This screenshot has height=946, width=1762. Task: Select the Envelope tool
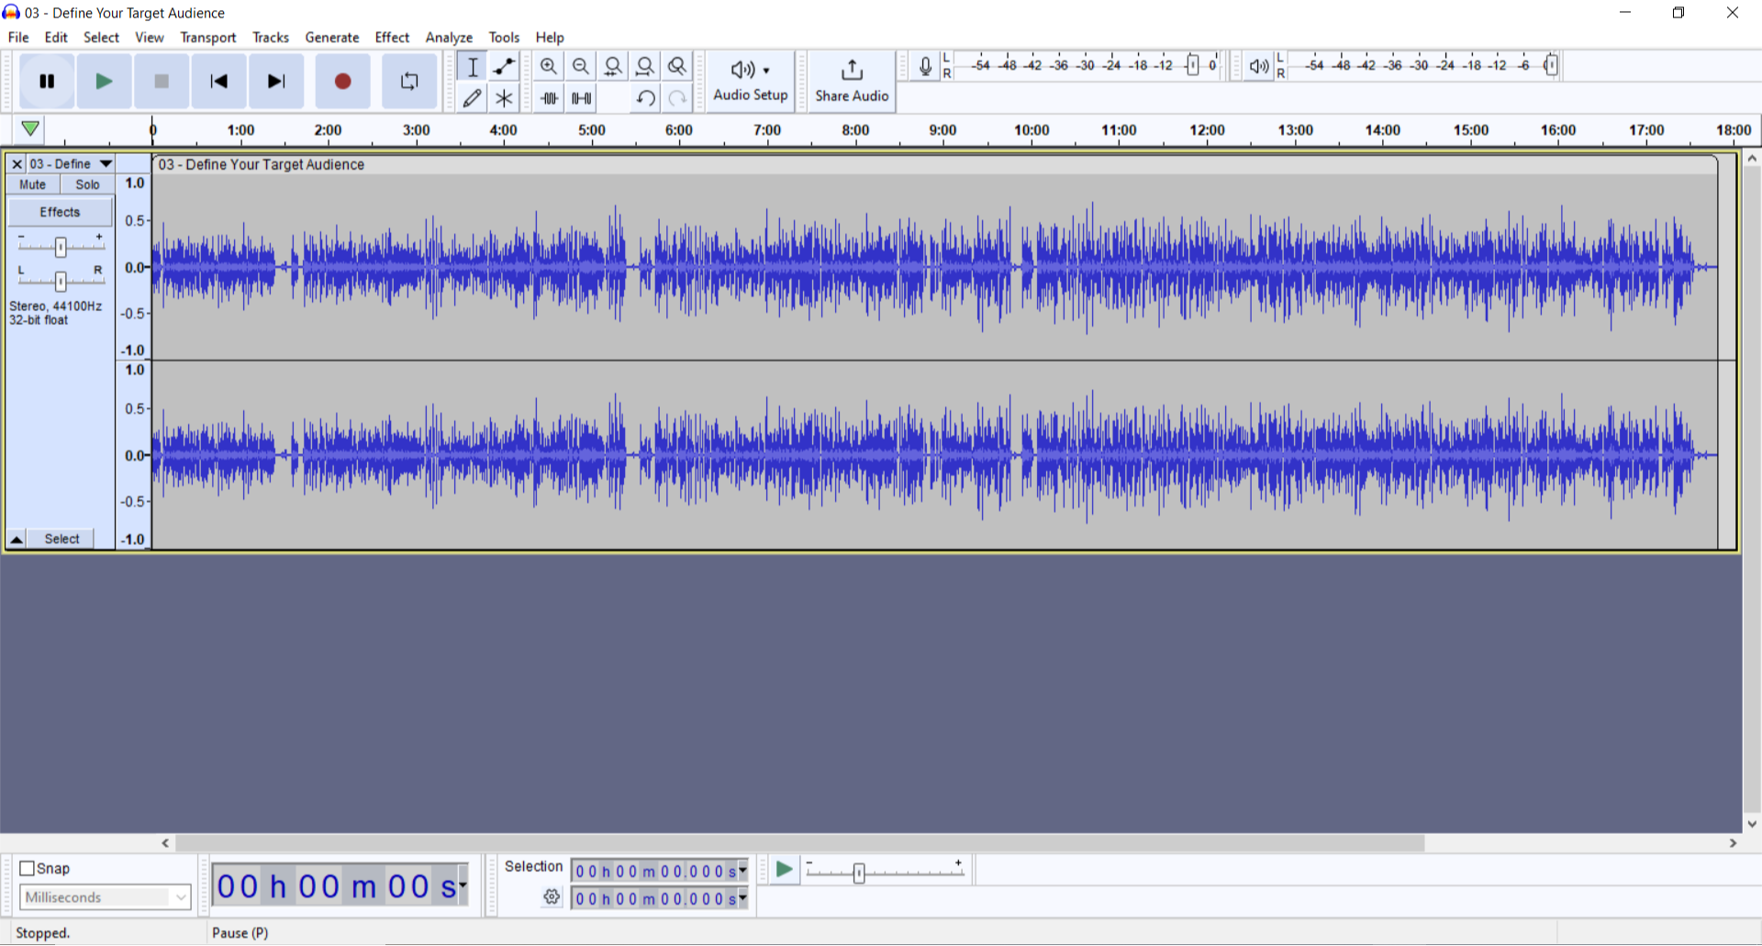click(x=504, y=66)
